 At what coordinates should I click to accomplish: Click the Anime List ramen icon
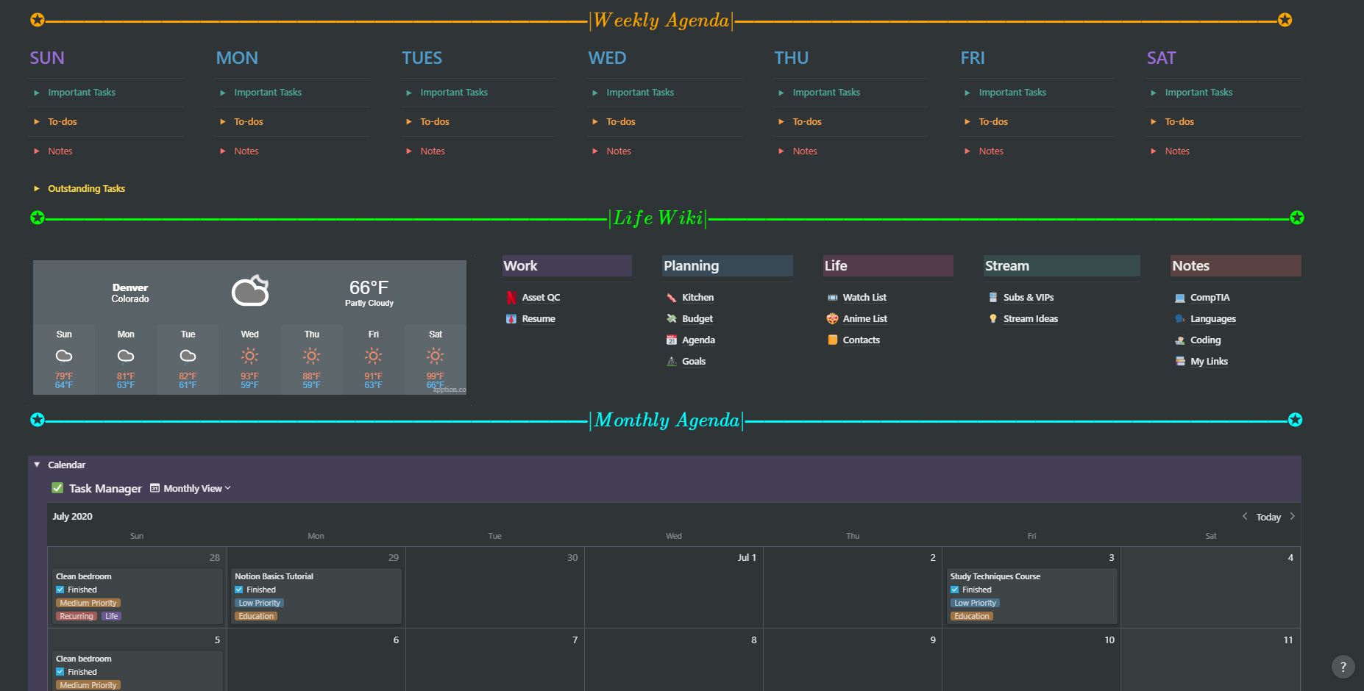click(x=831, y=318)
